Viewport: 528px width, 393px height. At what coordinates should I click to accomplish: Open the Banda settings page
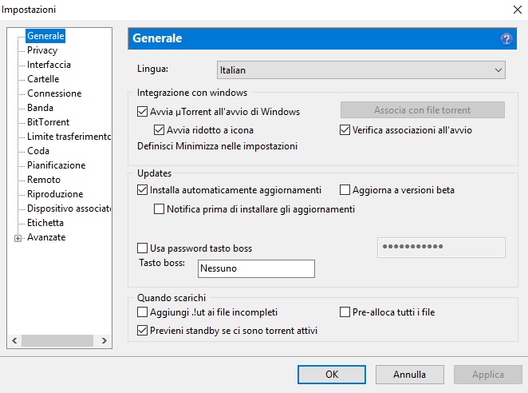pyautogui.click(x=40, y=108)
